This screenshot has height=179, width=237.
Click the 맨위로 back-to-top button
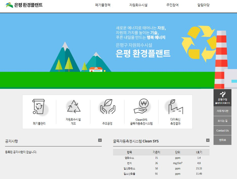[x=223, y=140]
